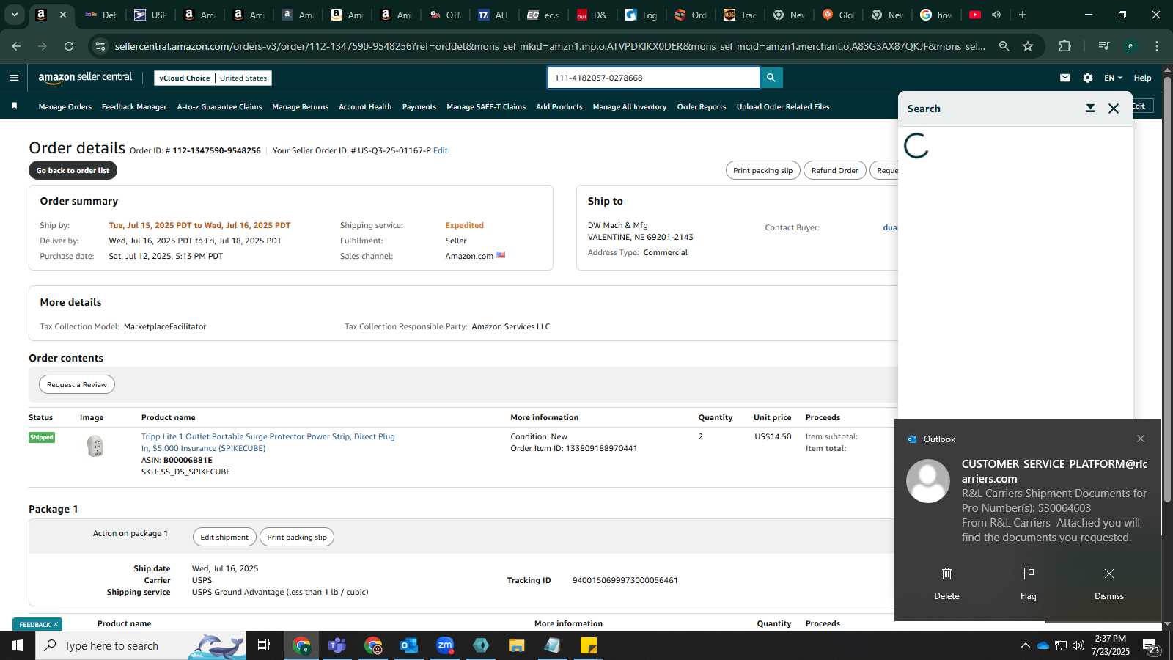Viewport: 1173px width, 660px height.
Task: Close the Outlook notification toast
Action: coord(1141,439)
